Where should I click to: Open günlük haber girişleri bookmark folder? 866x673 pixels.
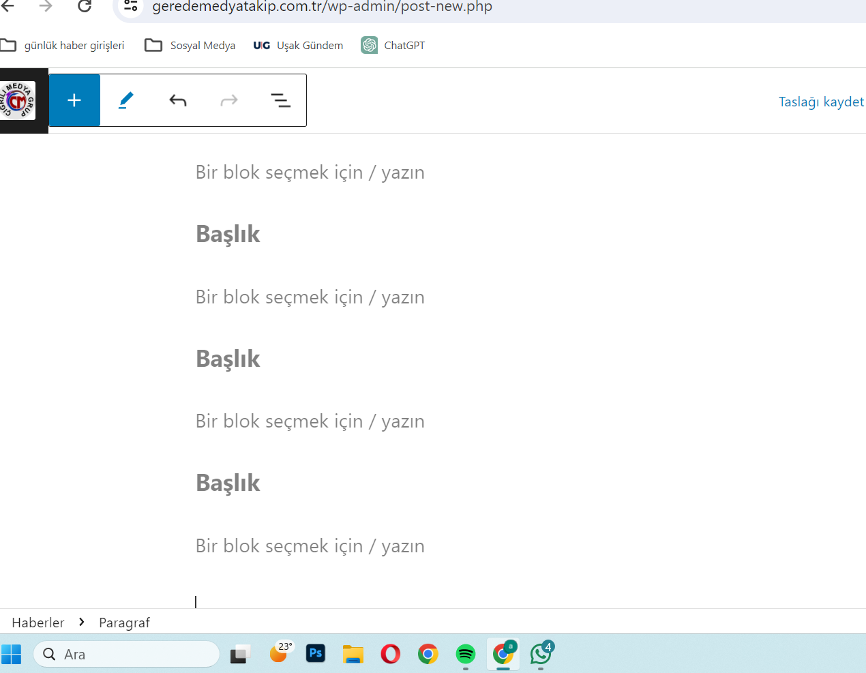tap(63, 46)
